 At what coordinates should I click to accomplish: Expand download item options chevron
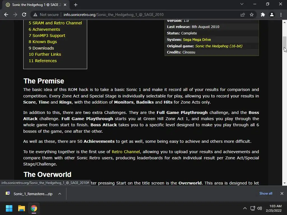pyautogui.click(x=60, y=194)
